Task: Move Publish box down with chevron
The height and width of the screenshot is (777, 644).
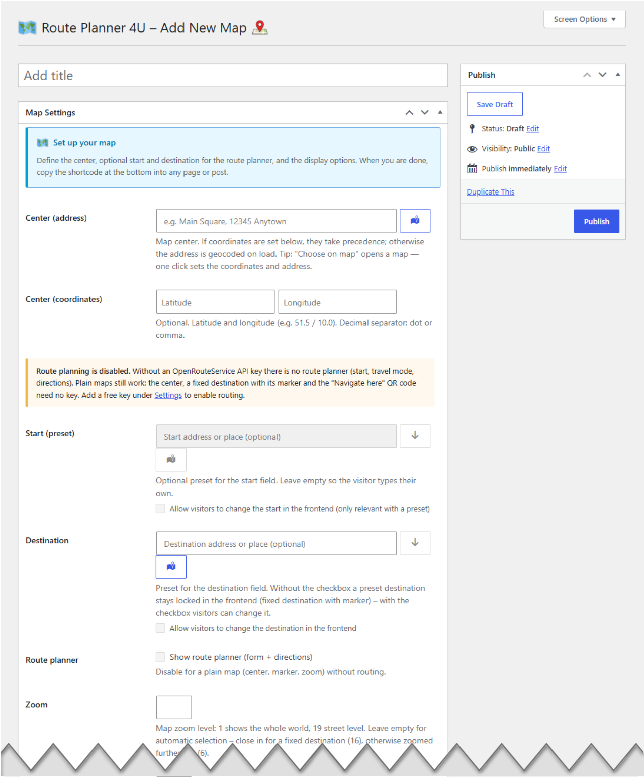Action: pos(602,75)
